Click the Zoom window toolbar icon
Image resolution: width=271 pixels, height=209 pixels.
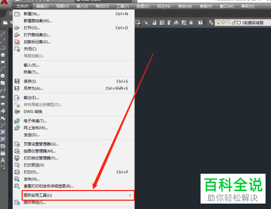tap(138, 23)
